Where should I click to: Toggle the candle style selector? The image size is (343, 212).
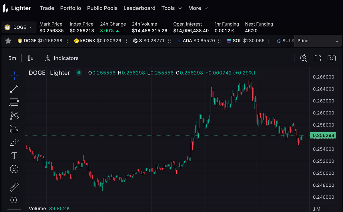coord(31,58)
